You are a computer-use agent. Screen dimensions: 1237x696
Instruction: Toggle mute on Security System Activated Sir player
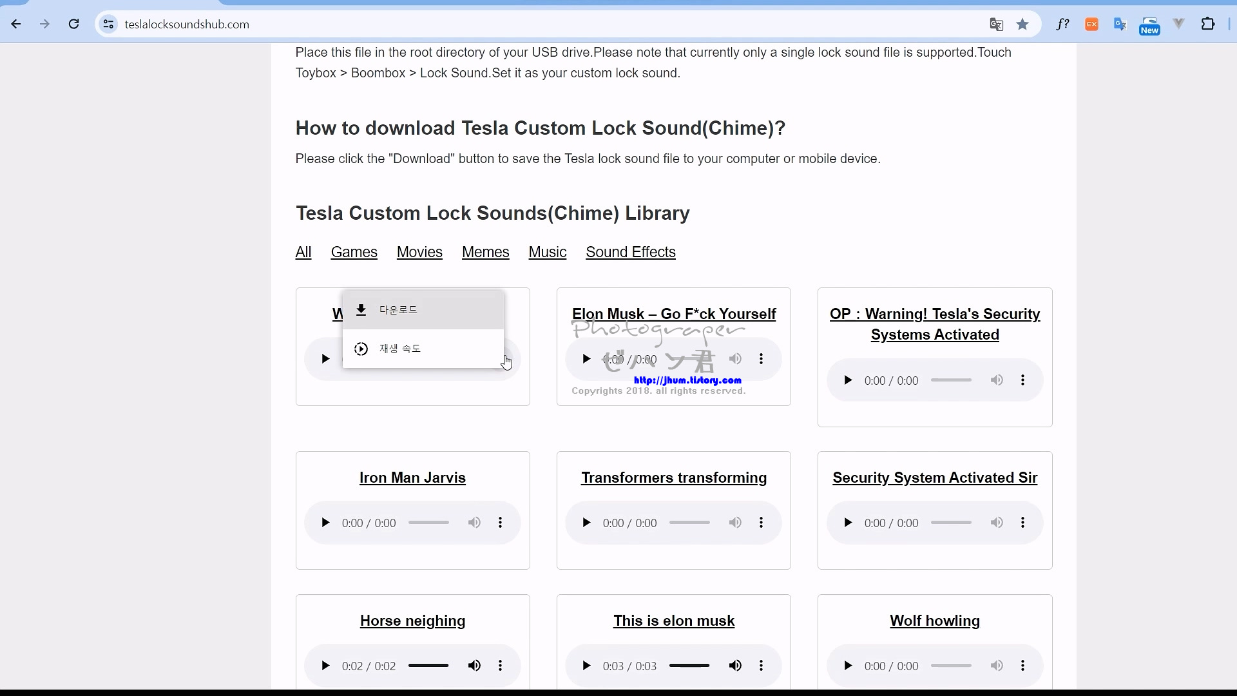pos(997,523)
